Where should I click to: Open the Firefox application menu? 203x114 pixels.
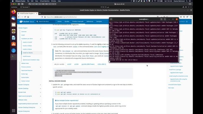[191, 17]
